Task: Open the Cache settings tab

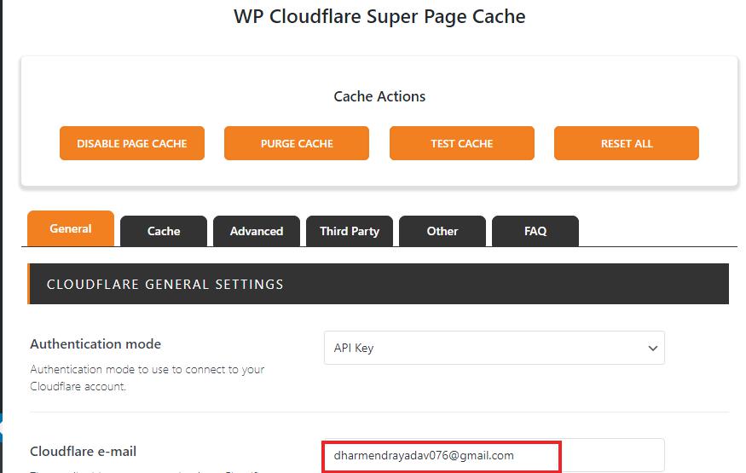Action: pos(164,231)
